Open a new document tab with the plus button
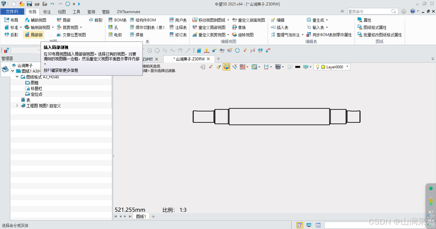The height and width of the screenshot is (229, 436). [x=218, y=59]
